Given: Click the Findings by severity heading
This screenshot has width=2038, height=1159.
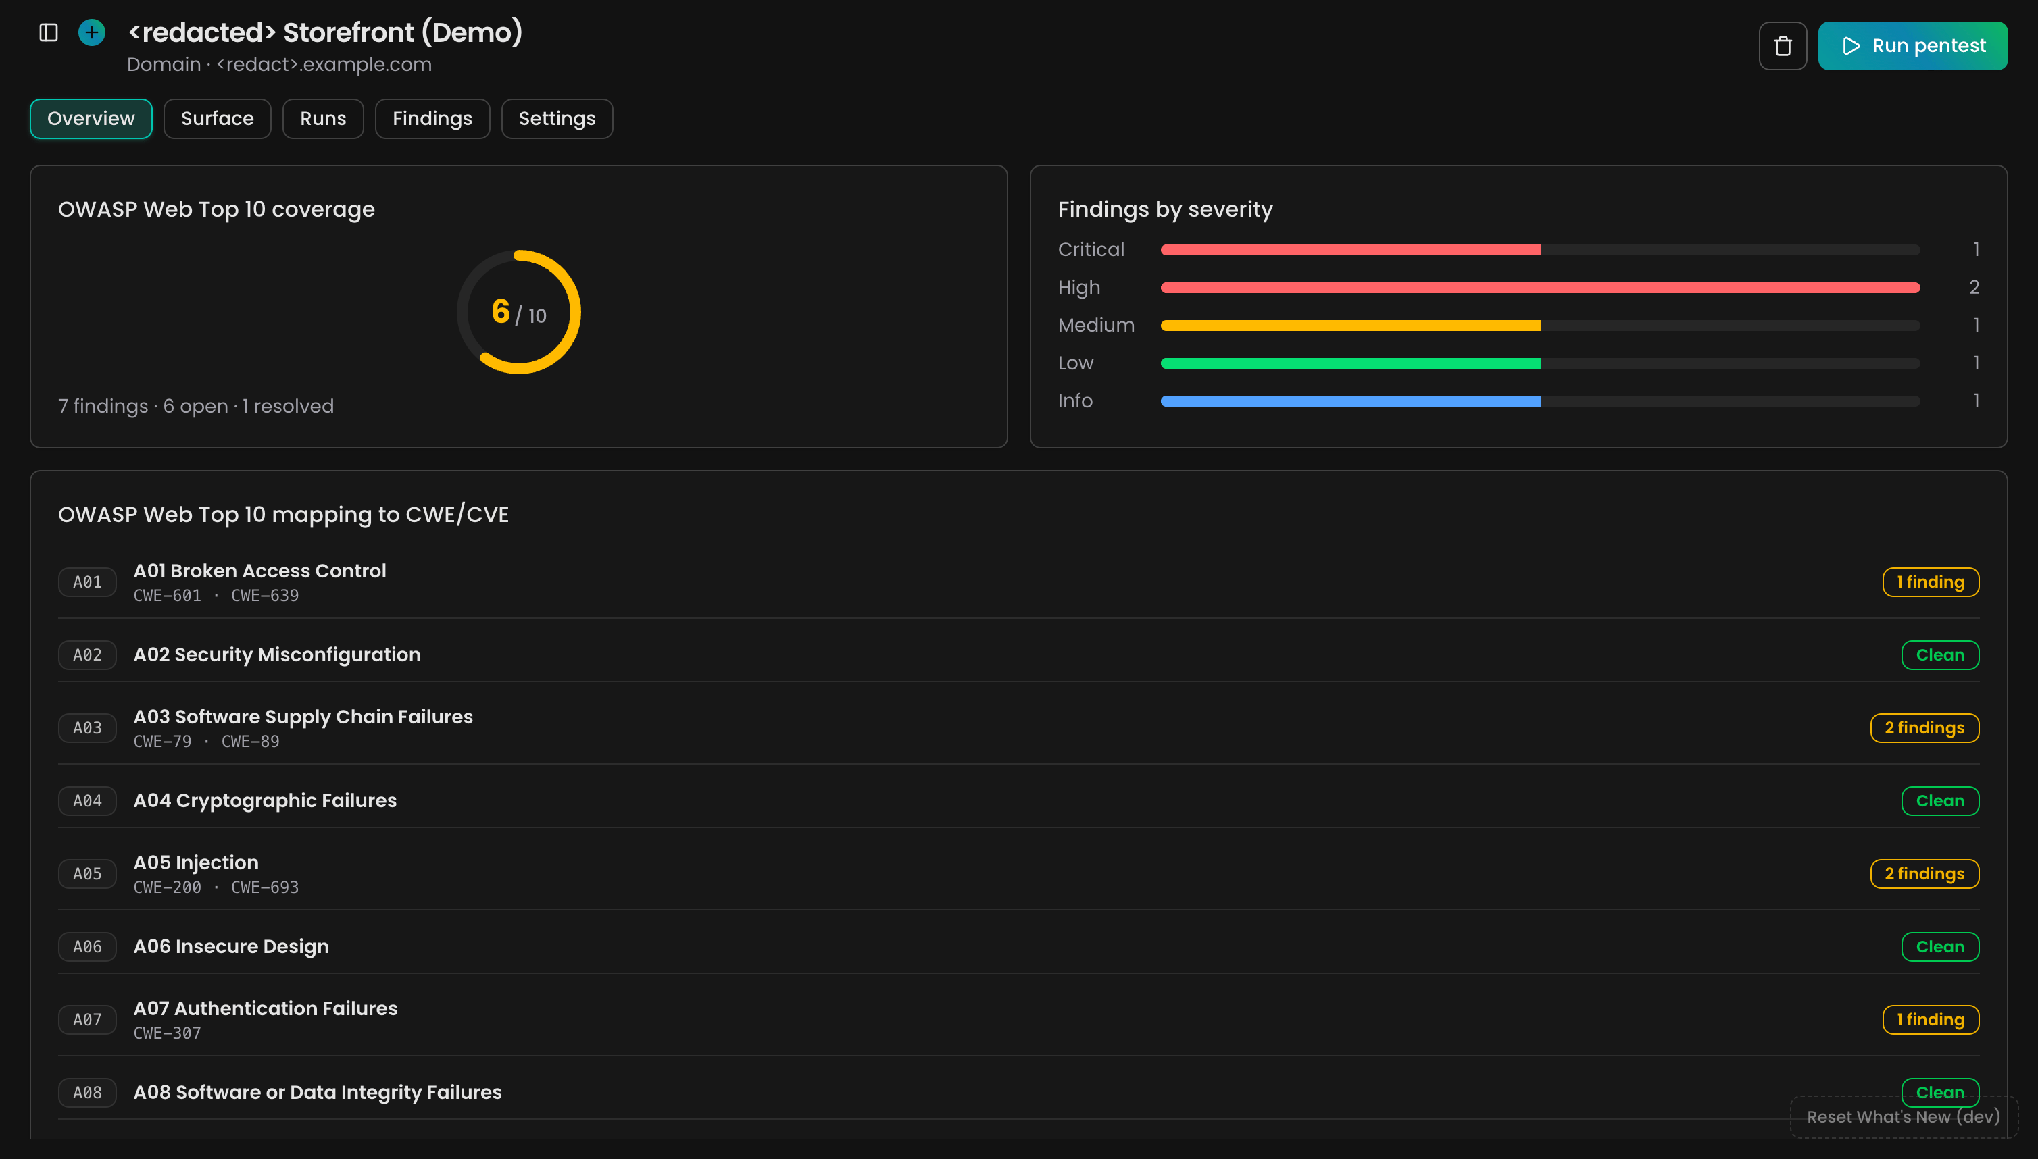Looking at the screenshot, I should point(1165,209).
